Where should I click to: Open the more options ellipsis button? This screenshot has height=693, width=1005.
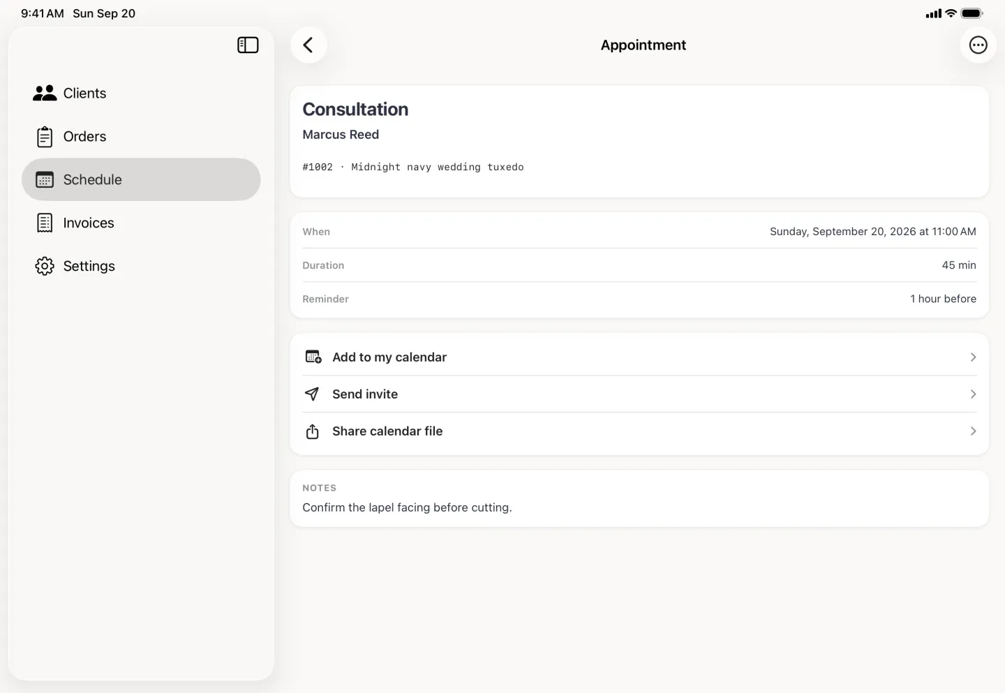pos(978,45)
